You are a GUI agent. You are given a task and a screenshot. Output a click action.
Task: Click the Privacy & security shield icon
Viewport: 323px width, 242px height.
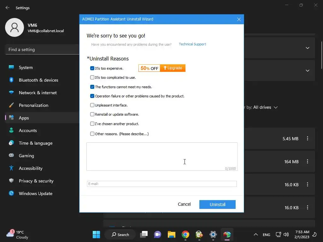11,181
